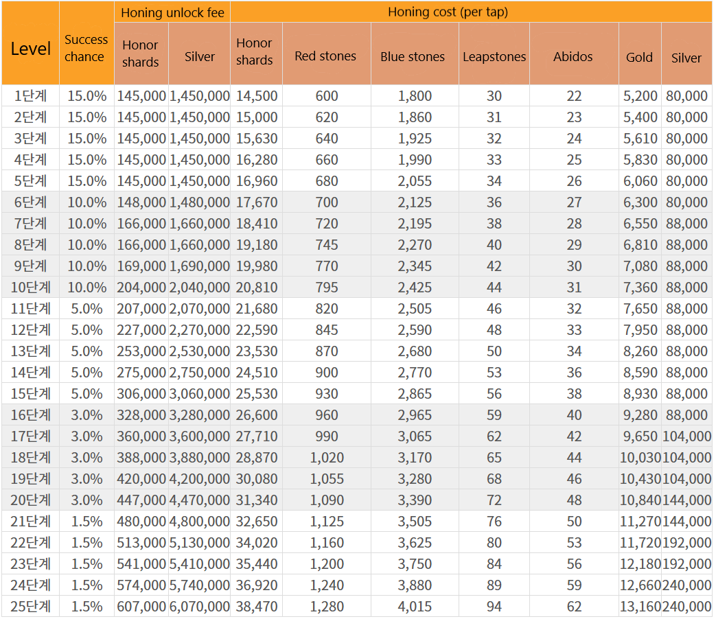Select gold value 5,200

pos(640,96)
